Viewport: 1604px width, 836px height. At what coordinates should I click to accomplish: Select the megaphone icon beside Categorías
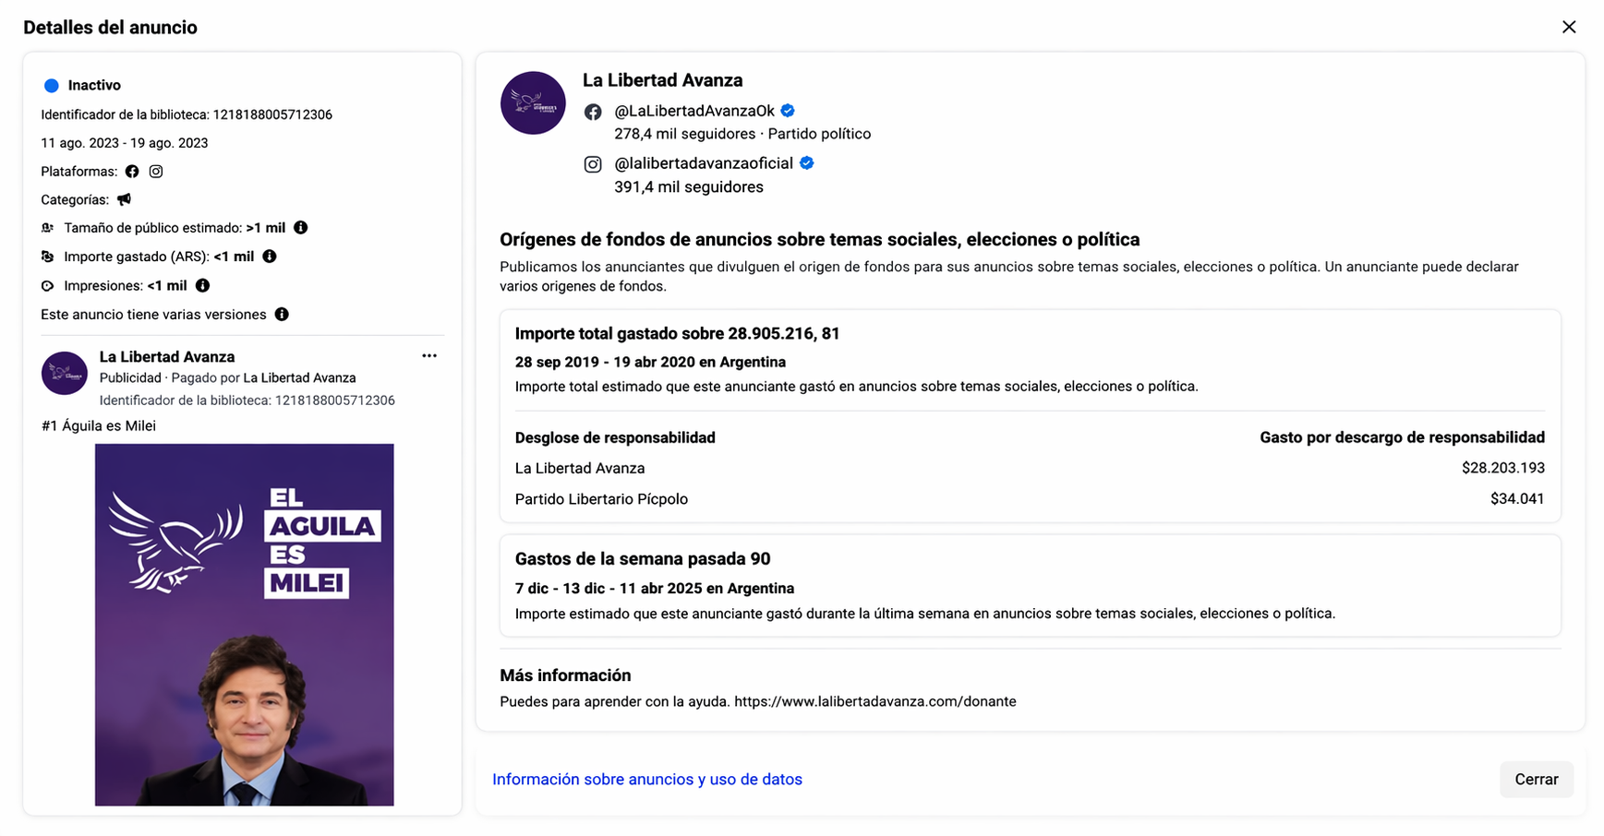coord(124,199)
